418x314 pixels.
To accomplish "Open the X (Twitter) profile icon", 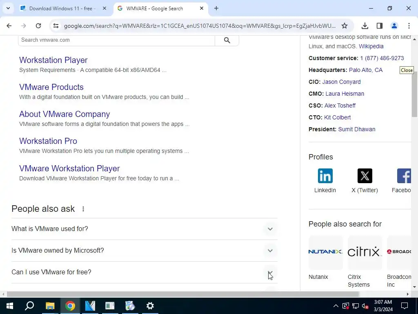I will [365, 176].
